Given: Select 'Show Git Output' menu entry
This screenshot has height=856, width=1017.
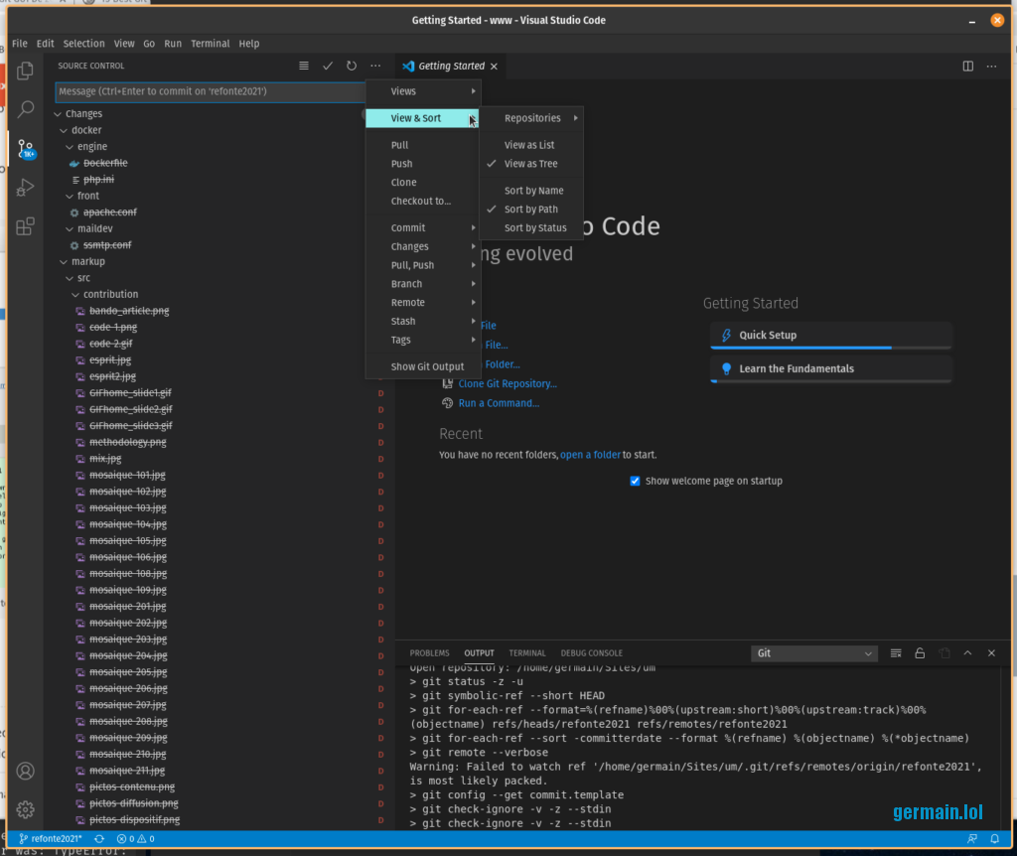Looking at the screenshot, I should tap(427, 366).
